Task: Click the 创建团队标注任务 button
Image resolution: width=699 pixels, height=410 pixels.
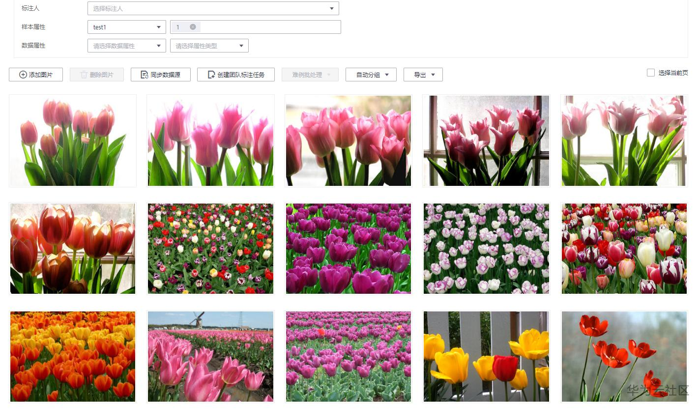Action: pos(235,75)
